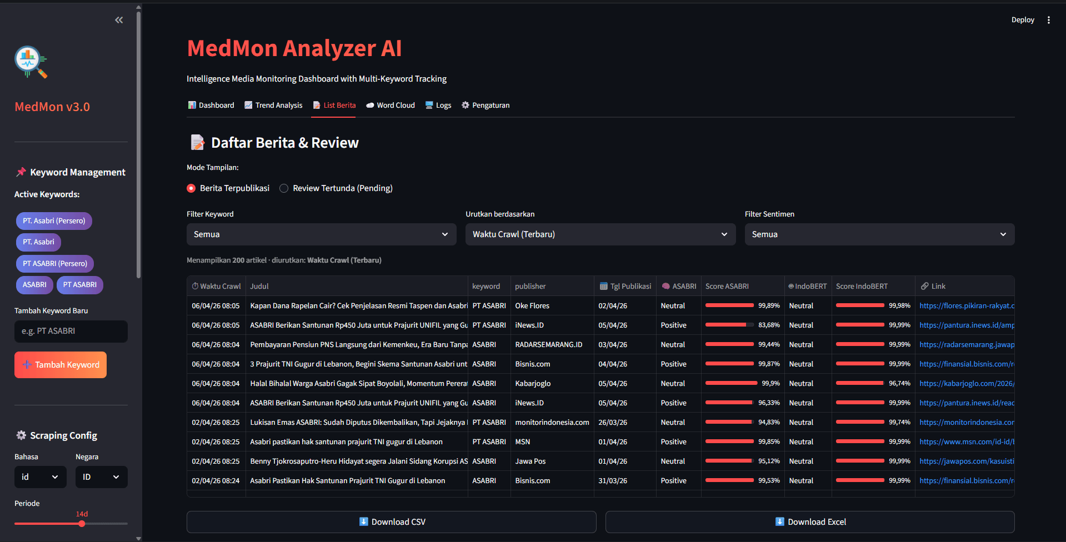Image resolution: width=1066 pixels, height=542 pixels.
Task: Collapse the sidebar with double-chevron icon
Action: pos(119,20)
